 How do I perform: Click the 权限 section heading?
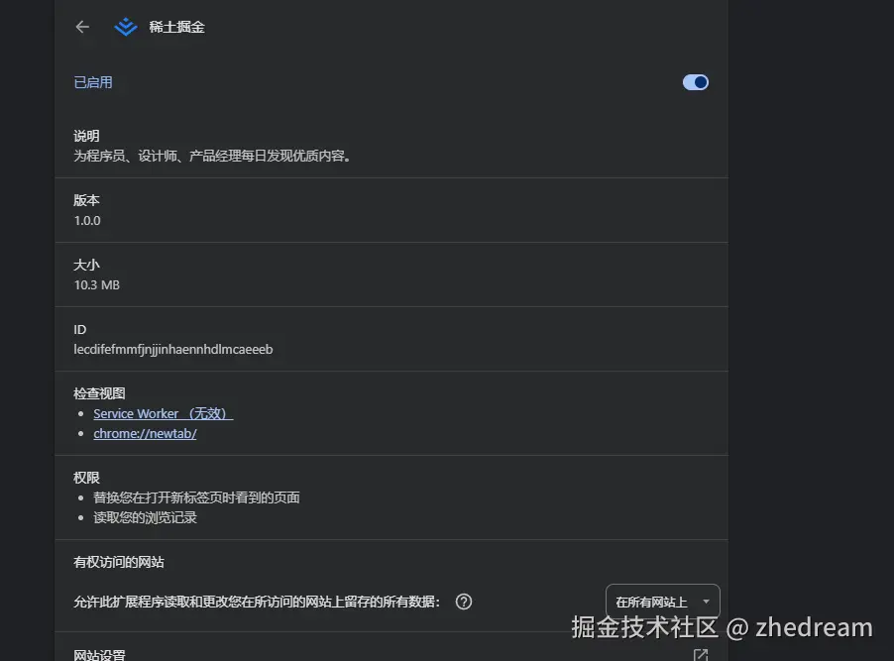(x=86, y=477)
